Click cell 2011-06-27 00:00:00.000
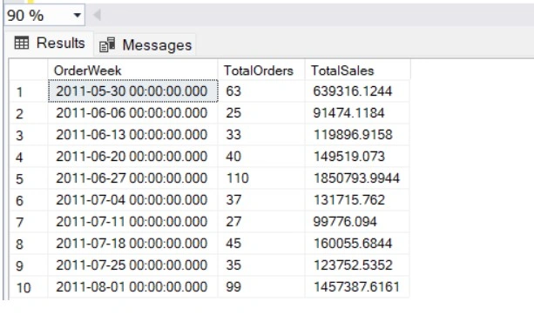534x315 pixels. coord(132,178)
